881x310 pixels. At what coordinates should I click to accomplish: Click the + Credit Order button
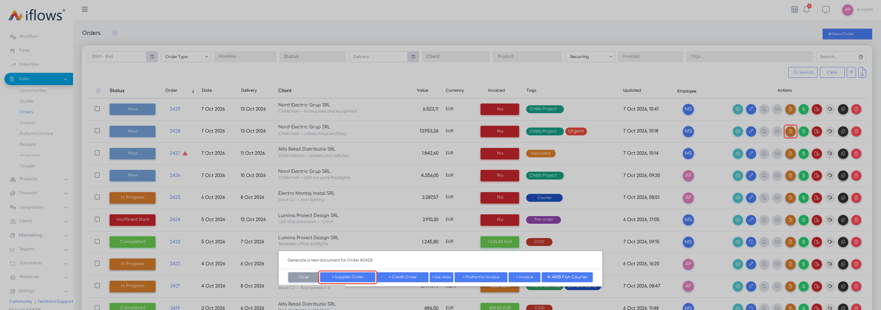[x=402, y=277]
